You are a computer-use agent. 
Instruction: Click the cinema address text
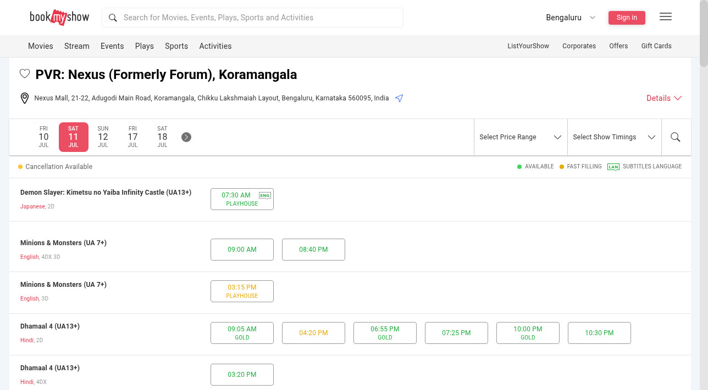pyautogui.click(x=212, y=98)
